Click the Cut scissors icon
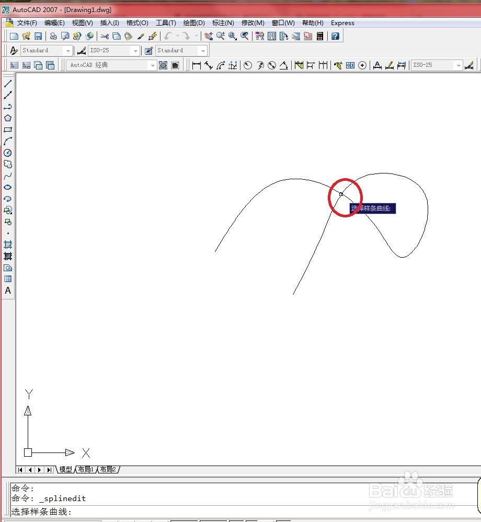 (x=105, y=36)
